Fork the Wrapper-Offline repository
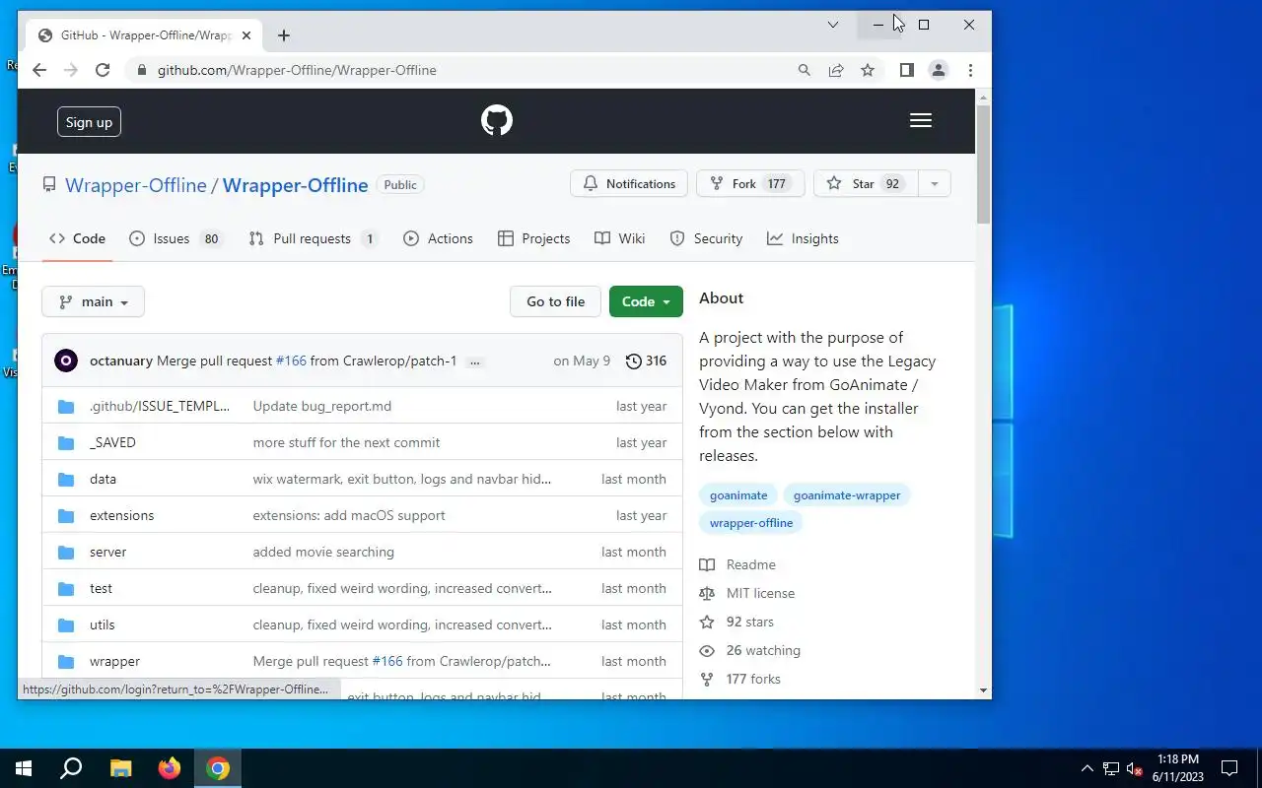This screenshot has width=1262, height=788. point(750,184)
